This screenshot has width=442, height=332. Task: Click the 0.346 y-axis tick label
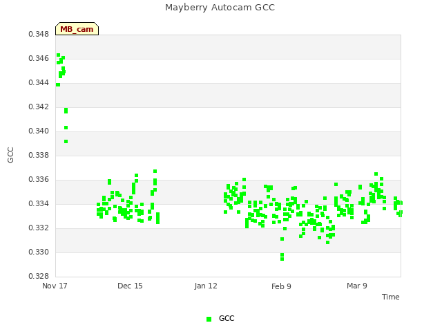39,58
